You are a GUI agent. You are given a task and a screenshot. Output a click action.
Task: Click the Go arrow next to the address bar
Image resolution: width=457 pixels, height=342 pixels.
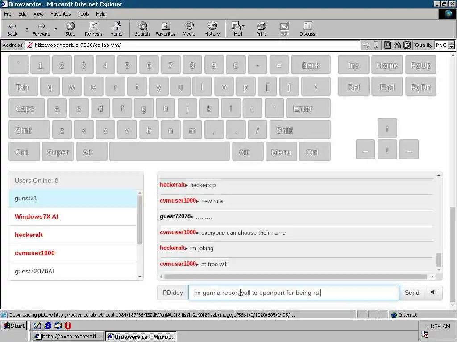pos(366,45)
